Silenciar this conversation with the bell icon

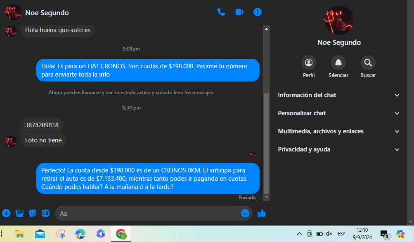point(338,63)
